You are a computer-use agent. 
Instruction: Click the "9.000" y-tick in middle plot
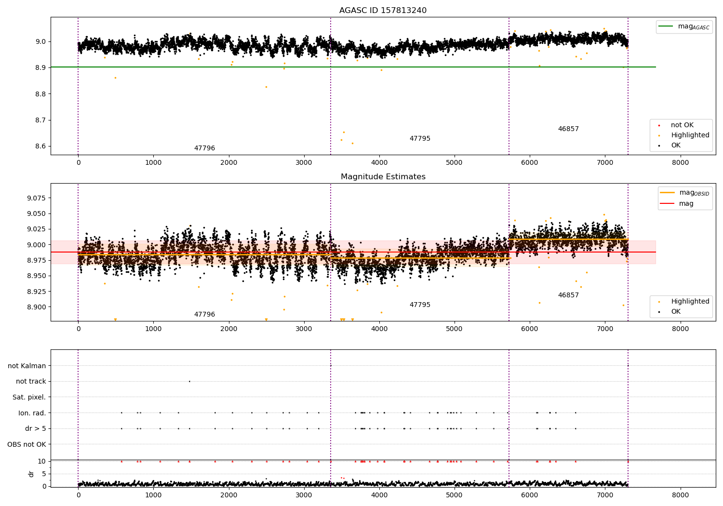tap(37, 245)
